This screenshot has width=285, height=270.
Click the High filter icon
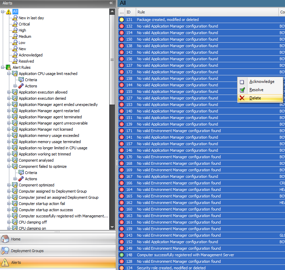coord(15,30)
